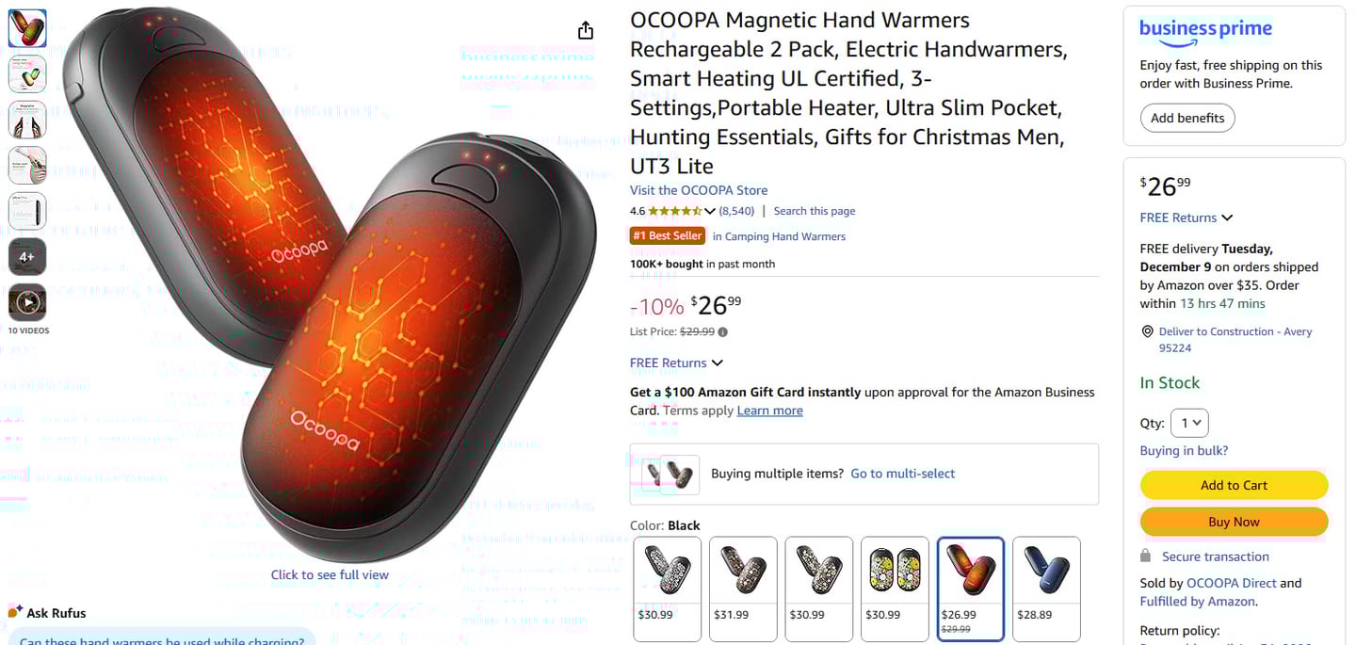Expand the rating breakdown chevron
The image size is (1356, 645).
coord(710,211)
